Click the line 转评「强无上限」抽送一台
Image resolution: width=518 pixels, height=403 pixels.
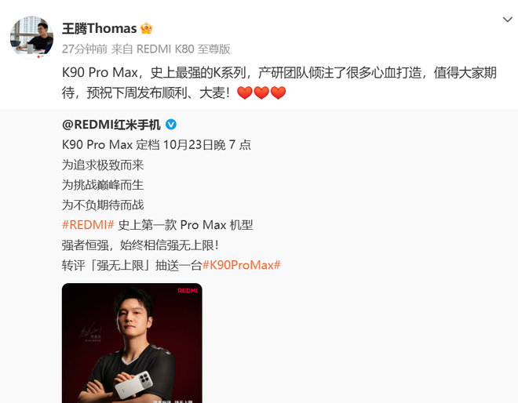pyautogui.click(x=132, y=265)
